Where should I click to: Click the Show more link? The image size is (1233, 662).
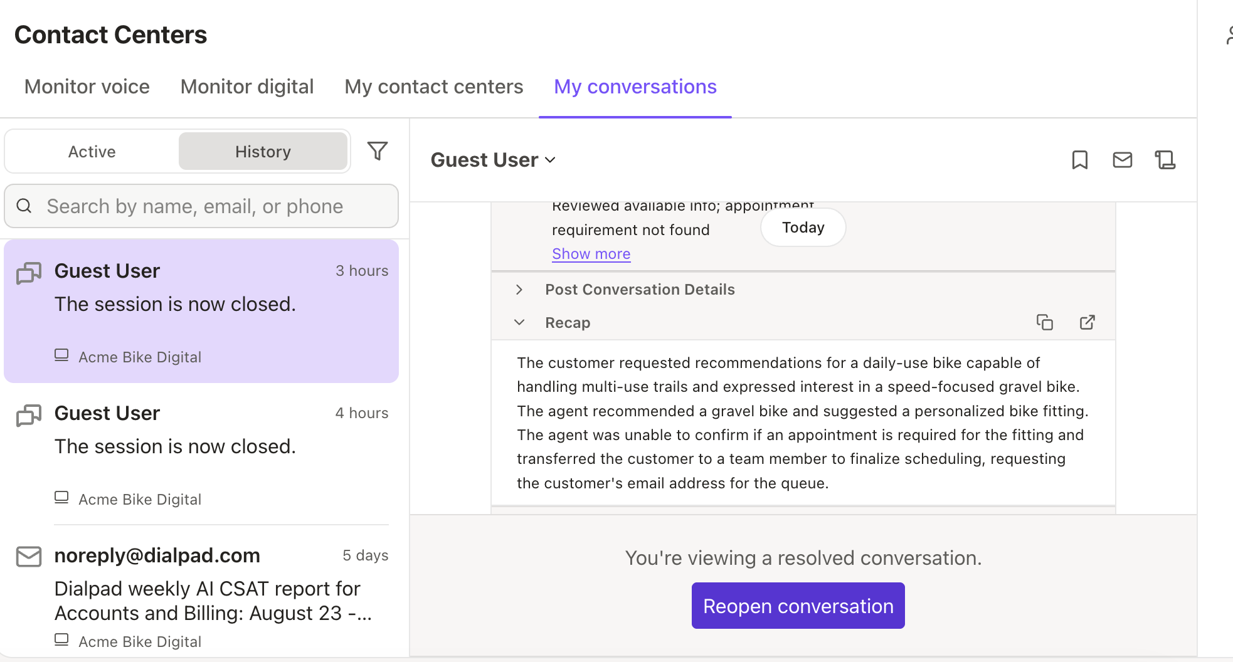591,254
